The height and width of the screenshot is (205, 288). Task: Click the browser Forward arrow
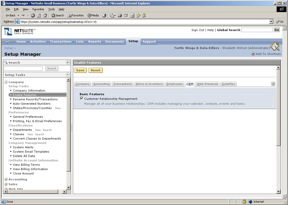(23, 16)
